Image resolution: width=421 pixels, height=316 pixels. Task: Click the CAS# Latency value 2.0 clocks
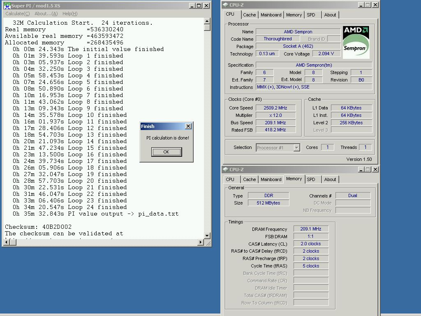pyautogui.click(x=311, y=244)
